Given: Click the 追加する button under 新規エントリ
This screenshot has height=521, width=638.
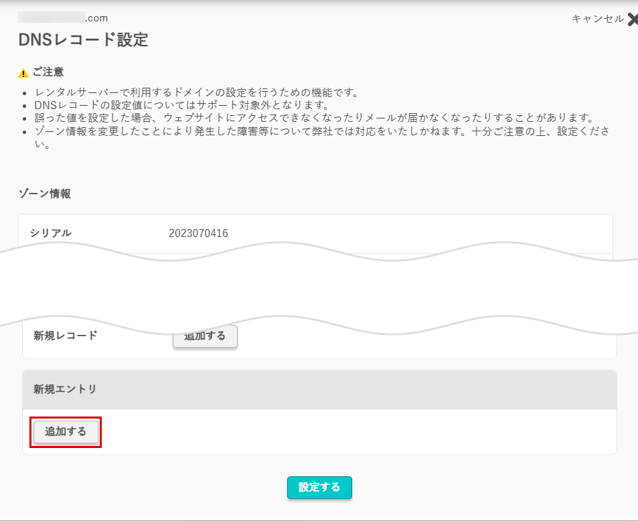Looking at the screenshot, I should [x=66, y=432].
